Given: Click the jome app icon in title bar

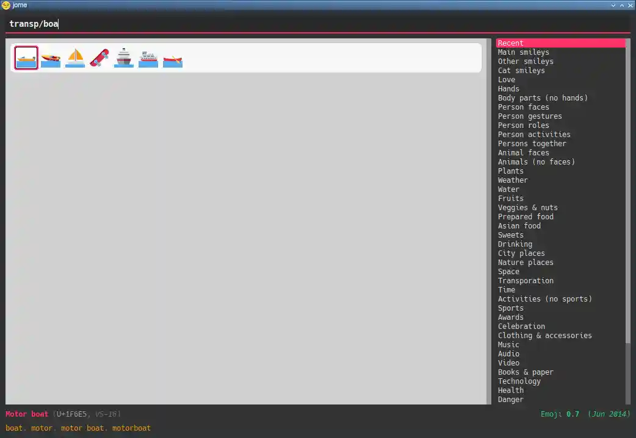Looking at the screenshot, I should coord(5,5).
